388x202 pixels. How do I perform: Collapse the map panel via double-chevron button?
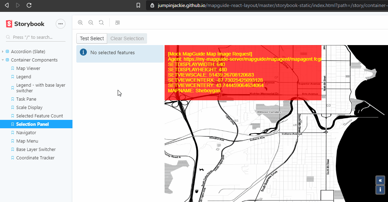[x=380, y=180]
